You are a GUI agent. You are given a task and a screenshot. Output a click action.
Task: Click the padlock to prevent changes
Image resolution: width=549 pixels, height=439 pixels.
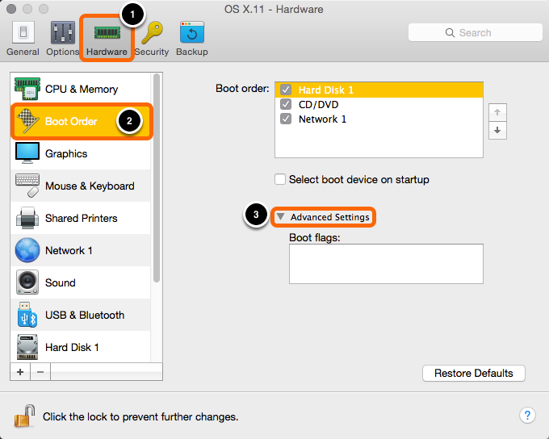24,416
